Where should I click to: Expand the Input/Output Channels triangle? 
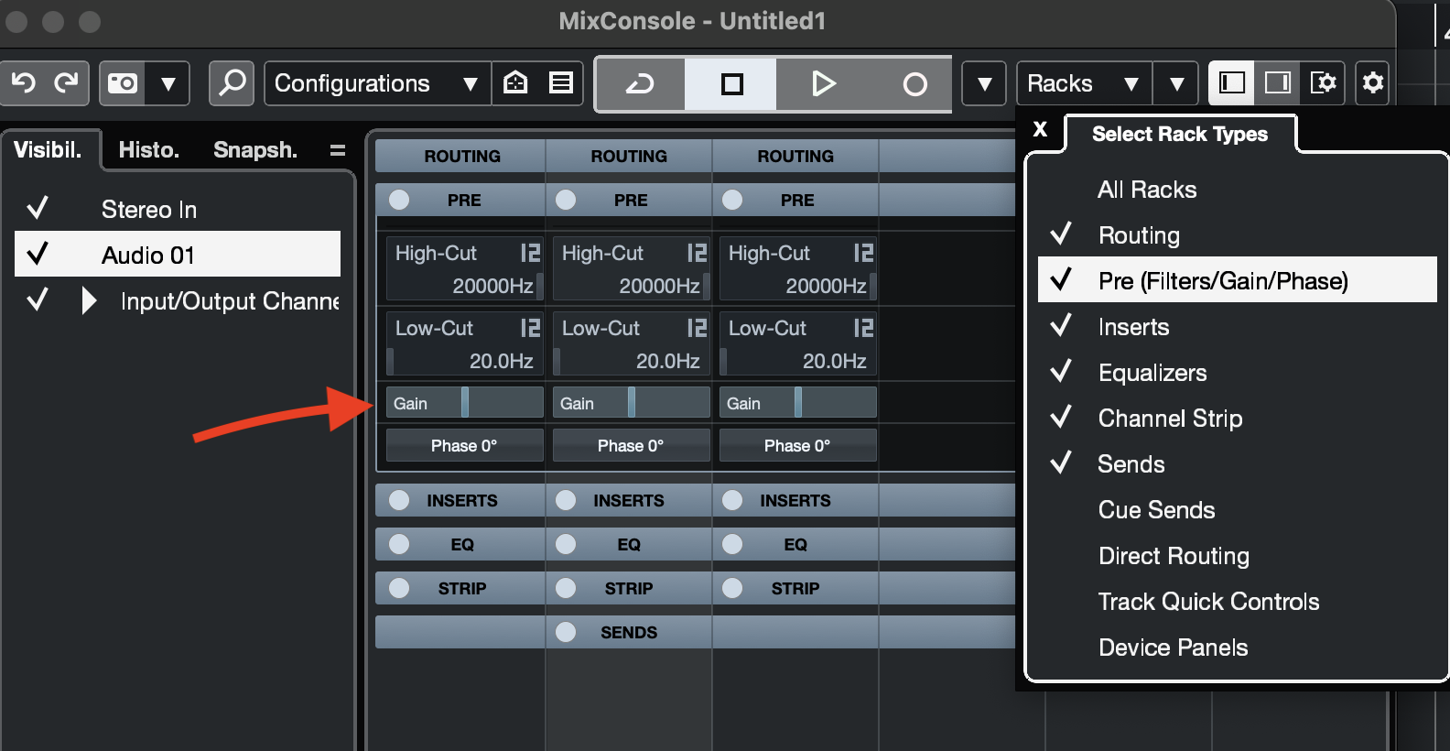pyautogui.click(x=89, y=300)
